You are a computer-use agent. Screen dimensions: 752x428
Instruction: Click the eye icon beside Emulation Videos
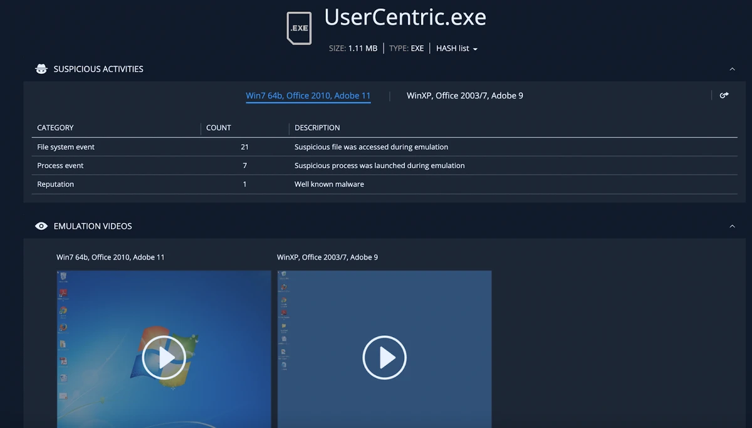point(41,226)
